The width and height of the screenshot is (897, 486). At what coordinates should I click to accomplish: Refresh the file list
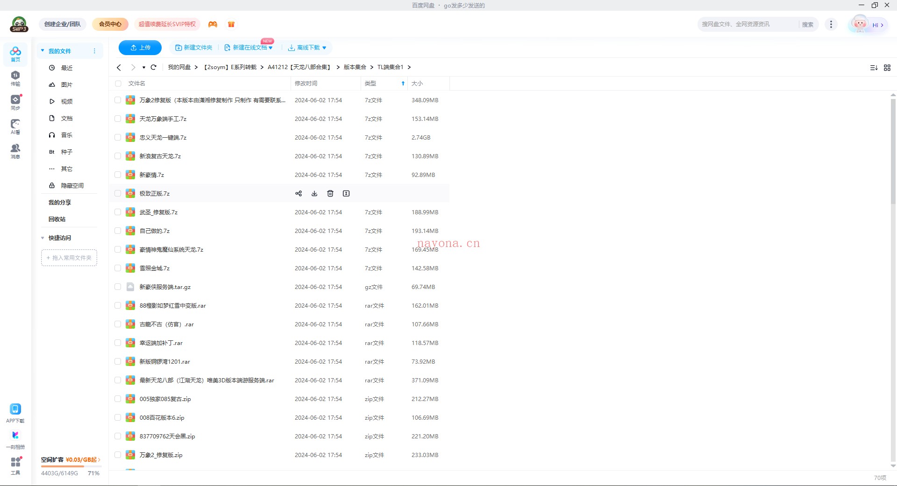coord(154,67)
